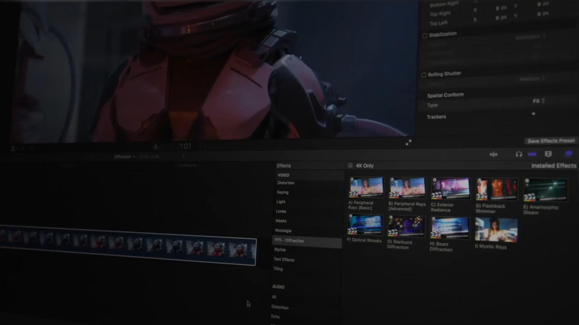Click the Spatial Conform section heading
Image resolution: width=579 pixels, height=325 pixels.
(x=445, y=95)
